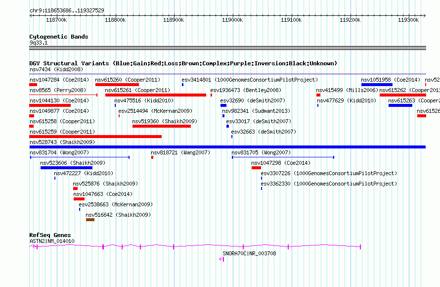Open esv33017 (deSmith2007) label

point(259,121)
